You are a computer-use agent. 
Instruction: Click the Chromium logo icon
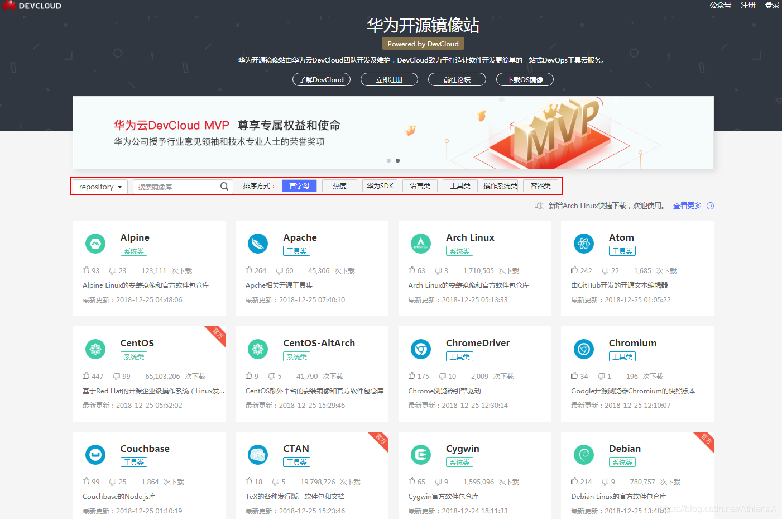(584, 349)
